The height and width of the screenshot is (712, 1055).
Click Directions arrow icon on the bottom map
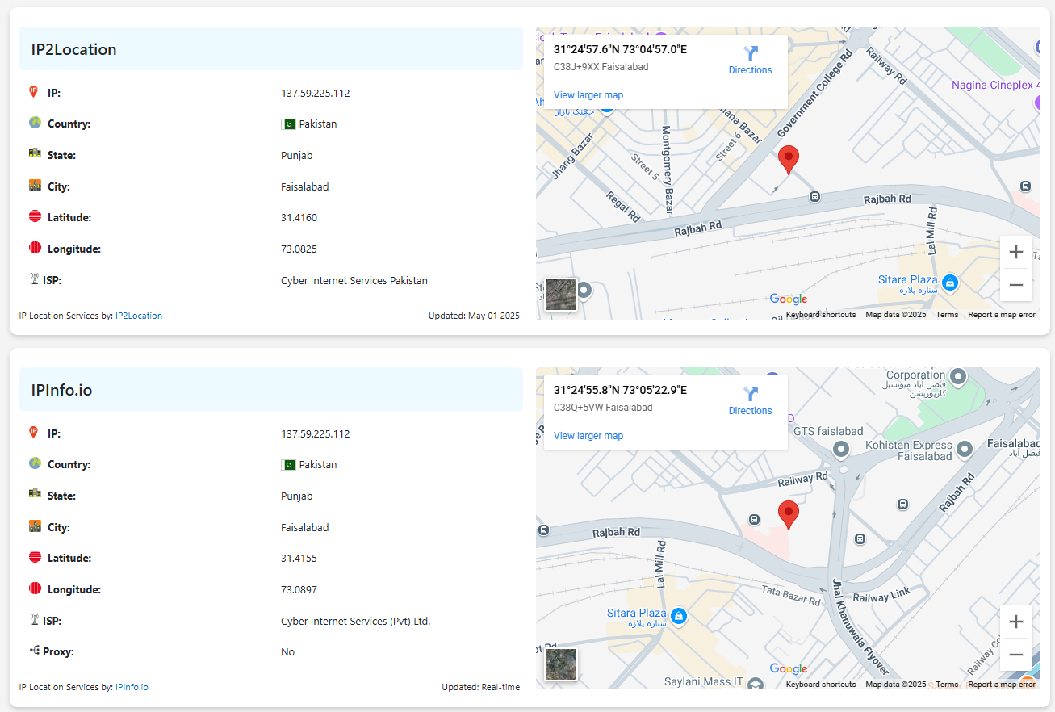click(751, 394)
